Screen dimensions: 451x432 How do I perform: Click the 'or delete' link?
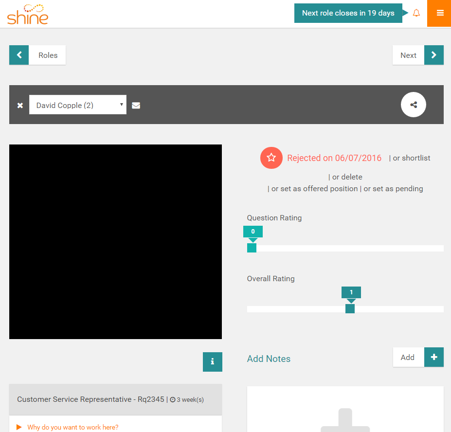click(347, 177)
